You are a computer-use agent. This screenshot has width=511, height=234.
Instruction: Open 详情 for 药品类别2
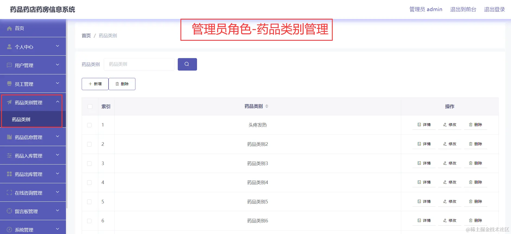[424, 144]
